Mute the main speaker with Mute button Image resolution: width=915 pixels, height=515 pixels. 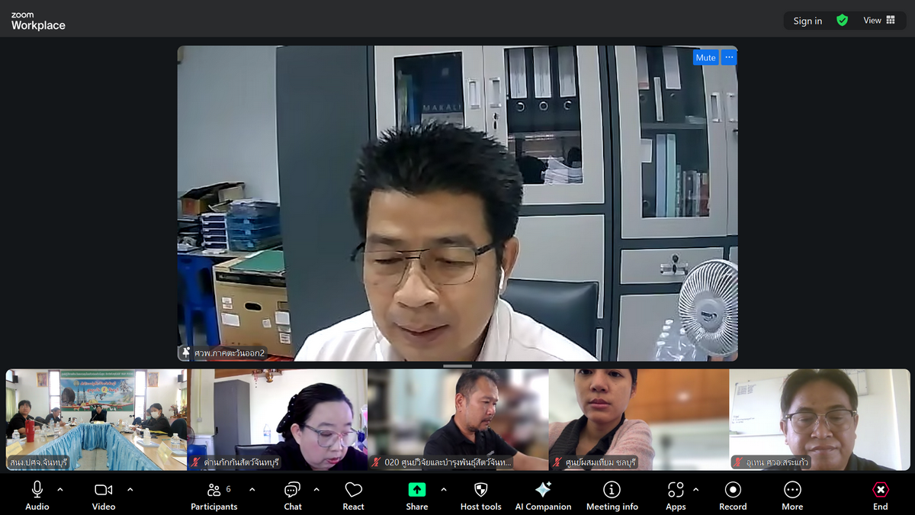[x=705, y=58]
